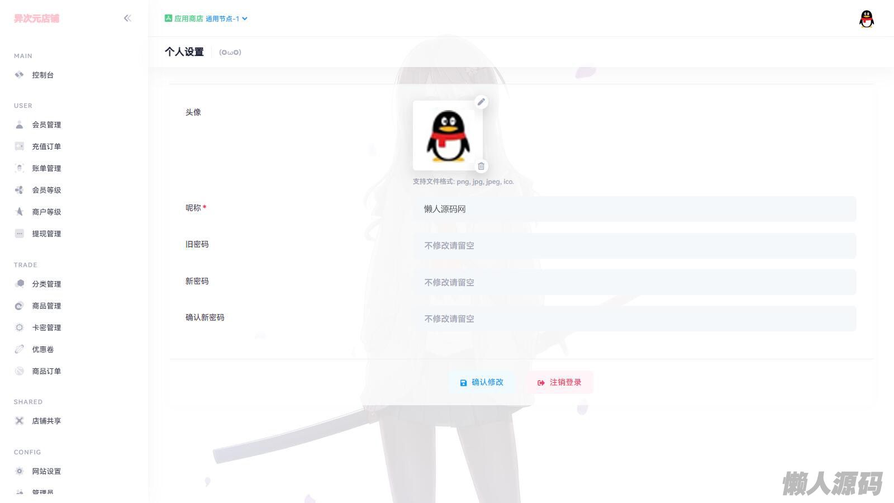Click the 商户等级 sidebar icon
The height and width of the screenshot is (503, 894).
pyautogui.click(x=20, y=212)
